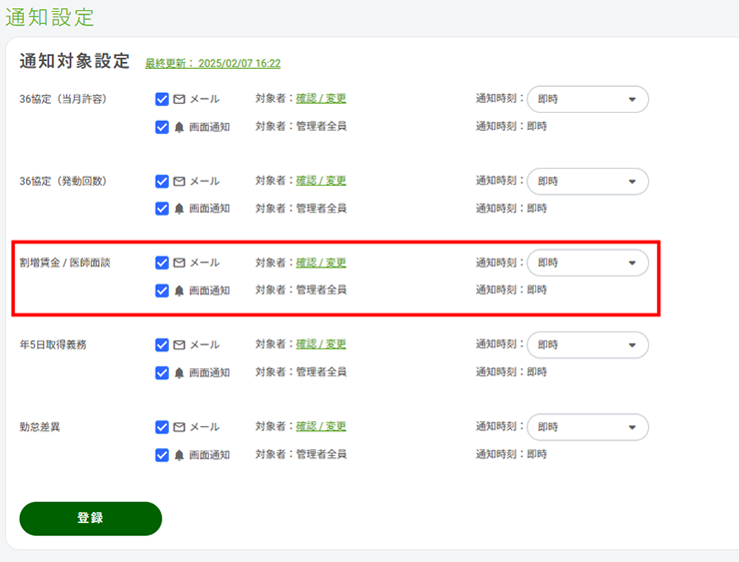The width and height of the screenshot is (739, 562).
Task: Toggle メール checkbox for 年5日取得義務
Action: (162, 344)
